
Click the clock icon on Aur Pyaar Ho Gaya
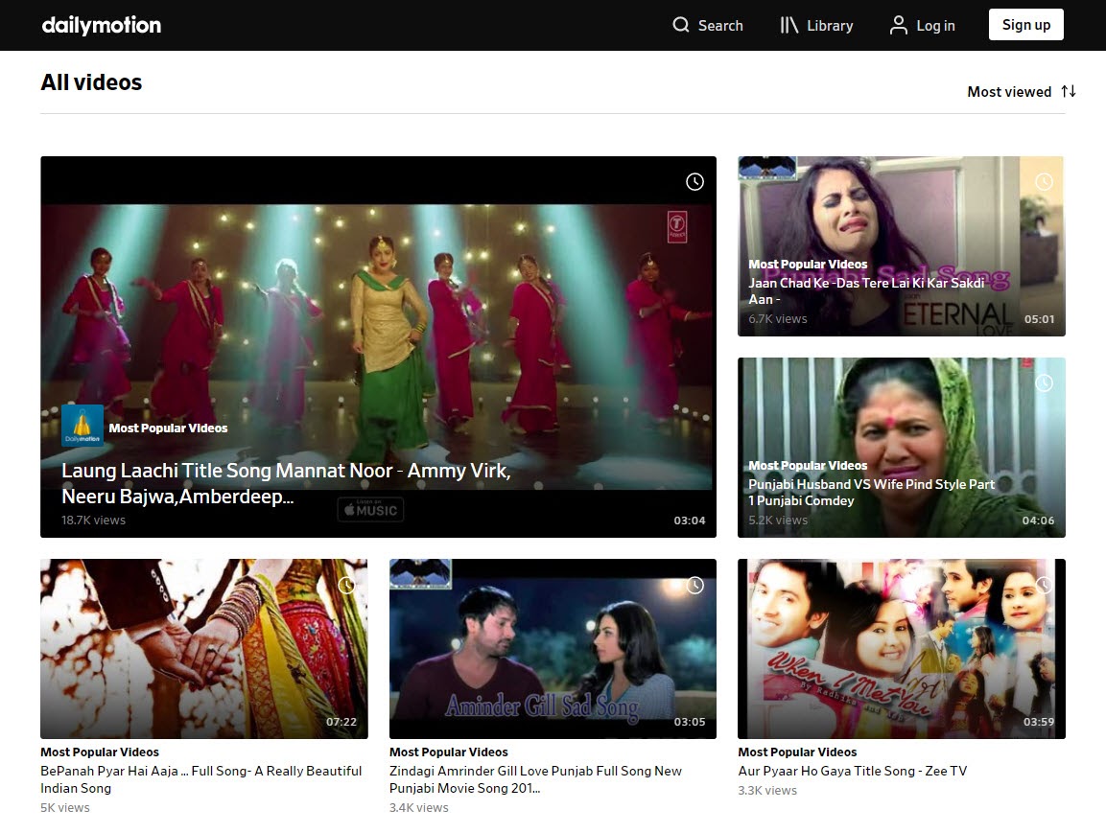(1043, 584)
